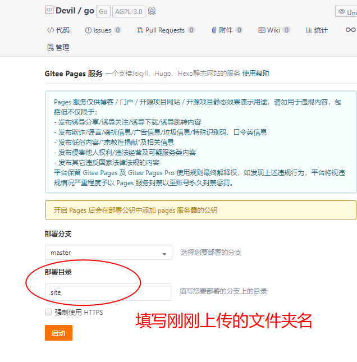The width and height of the screenshot is (357, 362).
Task: Toggle the 强制使用 HTTPS checkbox
Action: (48, 312)
